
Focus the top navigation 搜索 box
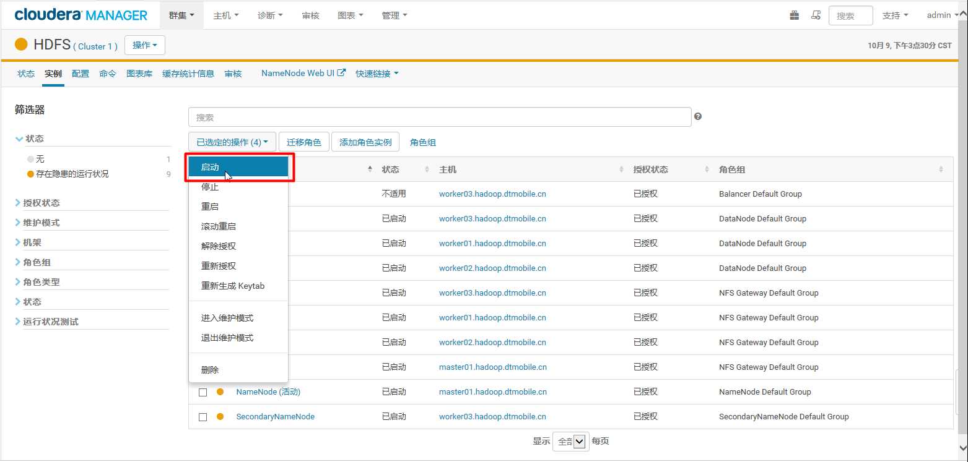tap(850, 15)
